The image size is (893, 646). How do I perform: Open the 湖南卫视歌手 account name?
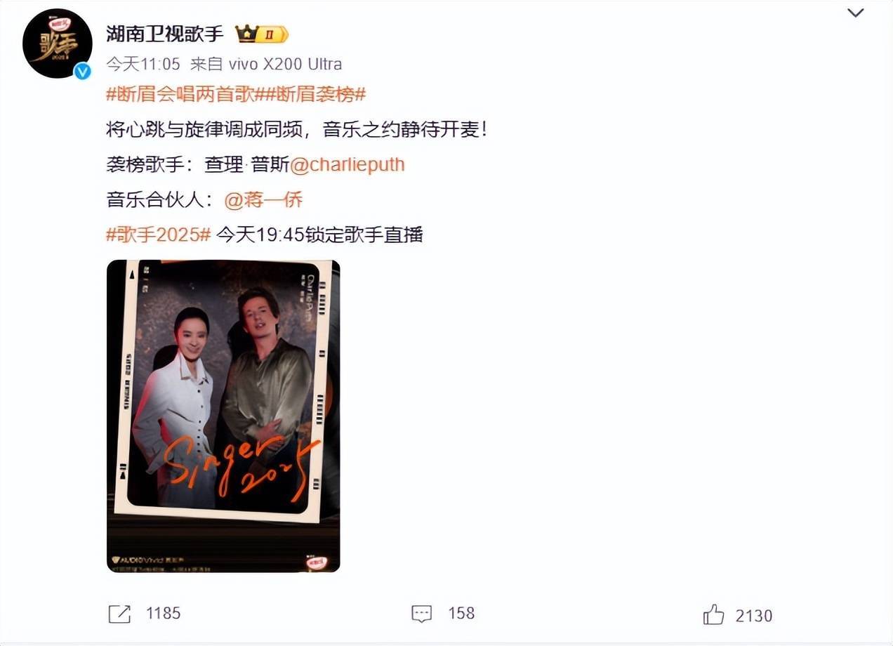(165, 34)
